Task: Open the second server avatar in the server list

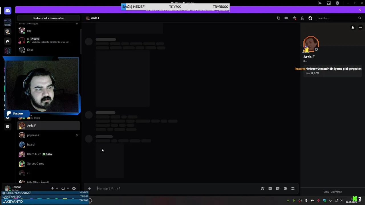Action: [8, 32]
